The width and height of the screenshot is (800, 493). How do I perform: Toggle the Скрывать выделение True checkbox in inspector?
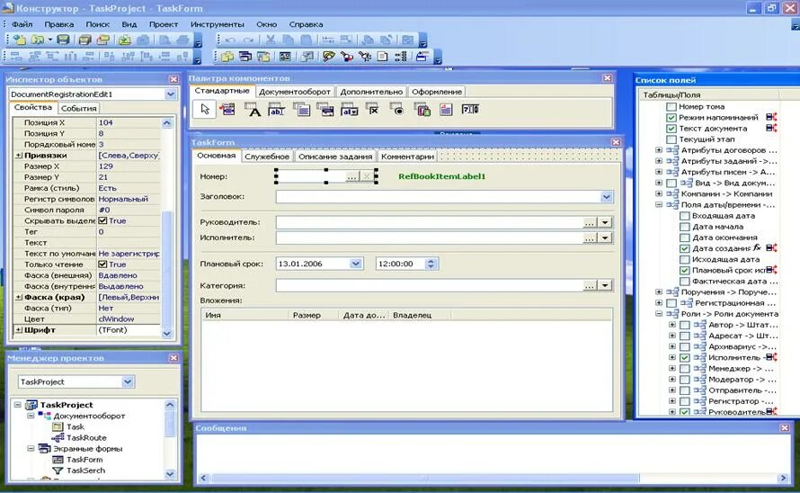(102, 220)
